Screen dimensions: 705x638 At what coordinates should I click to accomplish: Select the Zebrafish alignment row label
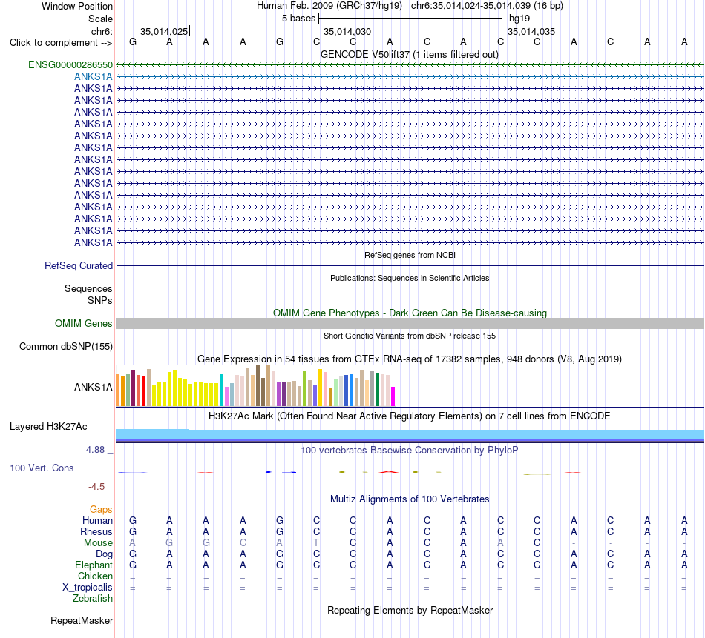point(93,599)
